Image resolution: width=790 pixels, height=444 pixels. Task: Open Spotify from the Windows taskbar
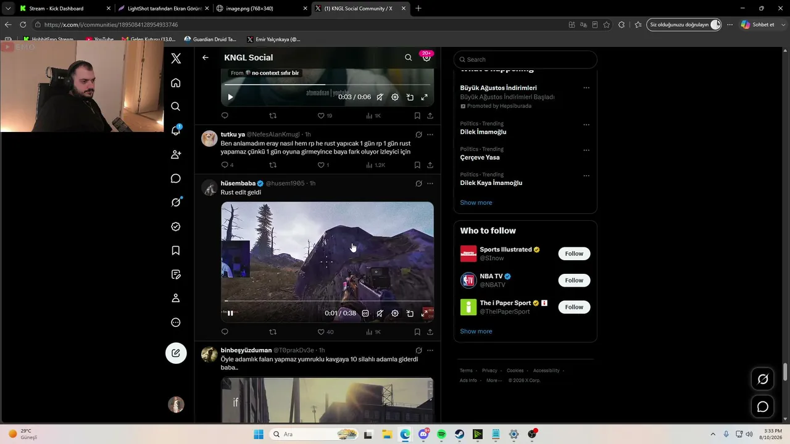pos(441,434)
